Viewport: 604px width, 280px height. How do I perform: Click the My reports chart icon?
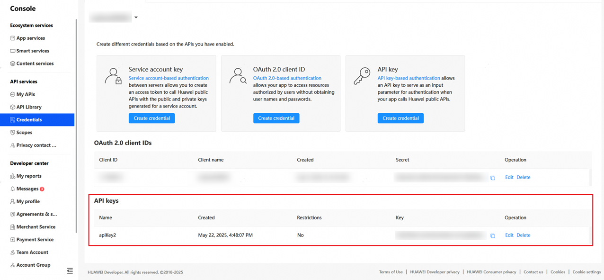click(13, 176)
